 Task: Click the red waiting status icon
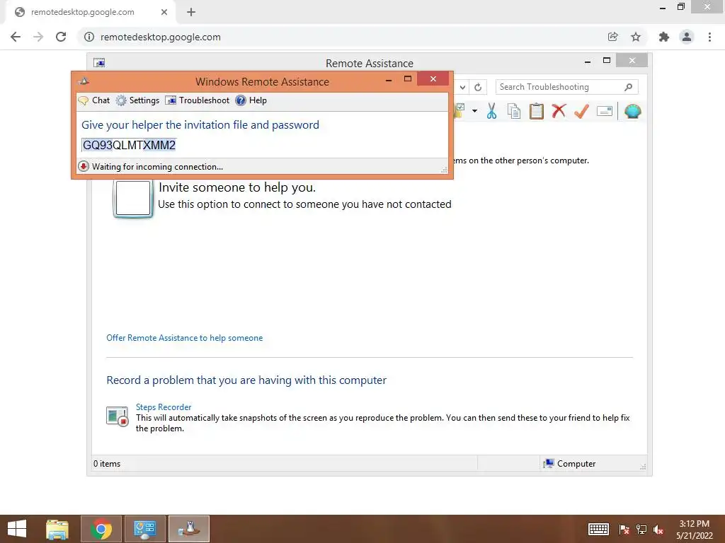[x=84, y=166]
